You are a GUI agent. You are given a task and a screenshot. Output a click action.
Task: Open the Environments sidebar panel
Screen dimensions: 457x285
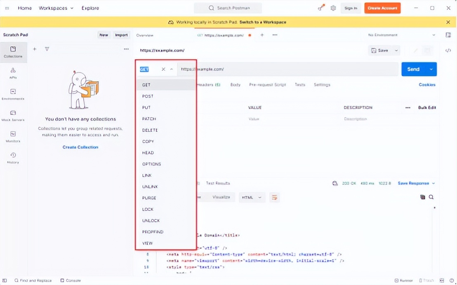pyautogui.click(x=13, y=94)
